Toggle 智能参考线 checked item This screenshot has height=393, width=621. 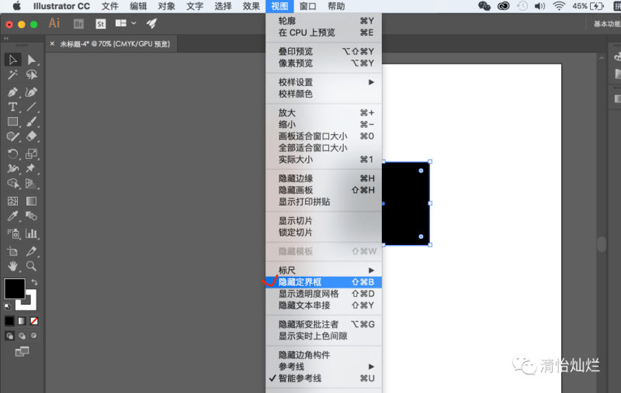tap(324, 378)
